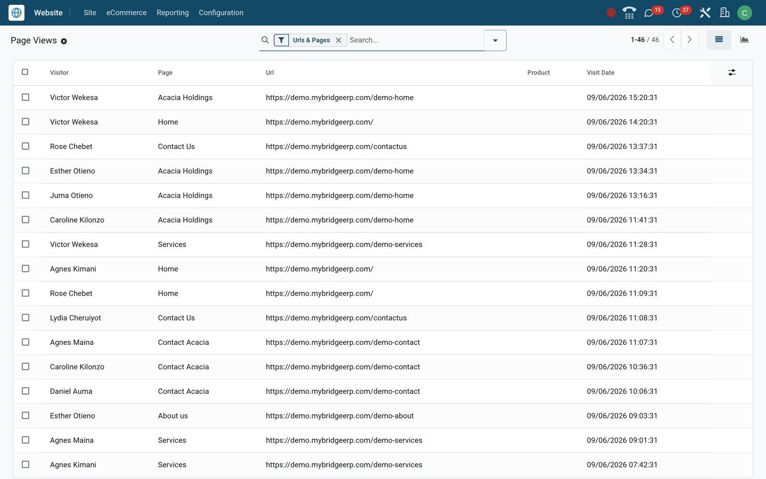Open the VoIP phone dialer icon
This screenshot has height=479, width=766.
[x=629, y=13]
